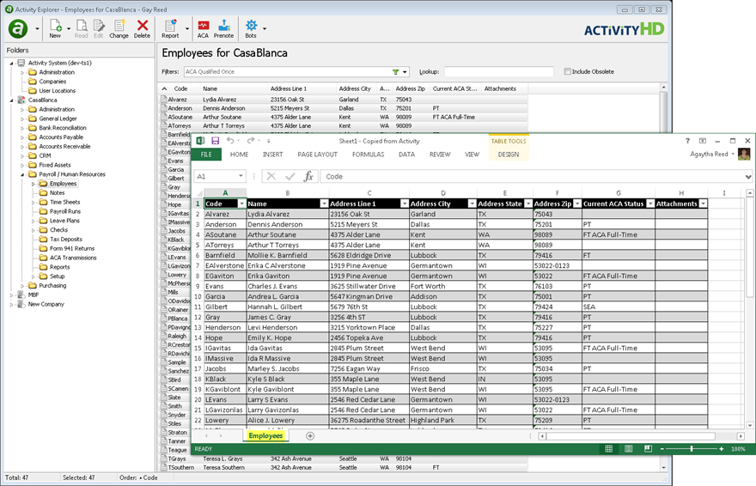Click Excel ribbon display options icon
This screenshot has width=756, height=486.
pos(703,141)
